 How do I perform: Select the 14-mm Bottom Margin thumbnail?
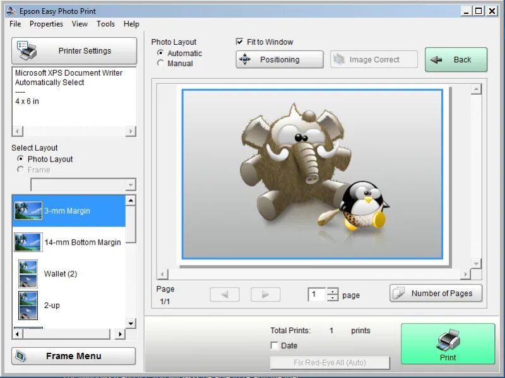pyautogui.click(x=28, y=242)
